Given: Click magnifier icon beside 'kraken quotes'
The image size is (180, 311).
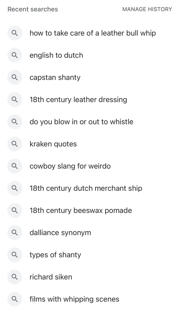Looking at the screenshot, I should point(15,144).
